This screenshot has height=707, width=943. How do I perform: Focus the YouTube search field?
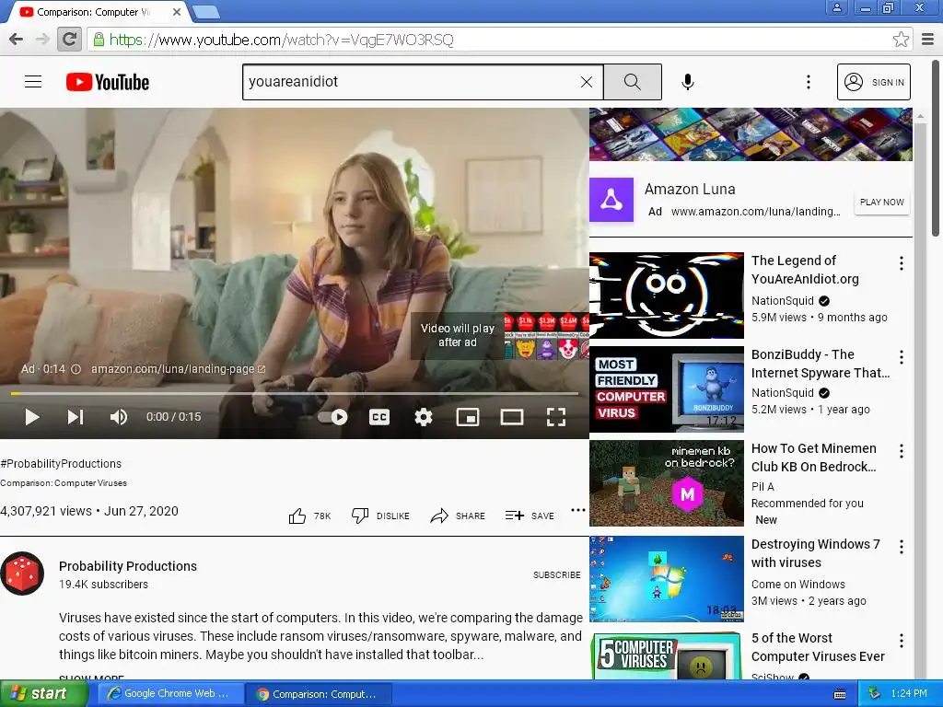point(410,82)
